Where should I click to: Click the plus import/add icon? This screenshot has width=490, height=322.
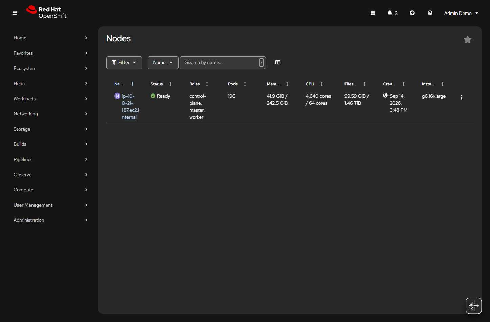pyautogui.click(x=412, y=13)
